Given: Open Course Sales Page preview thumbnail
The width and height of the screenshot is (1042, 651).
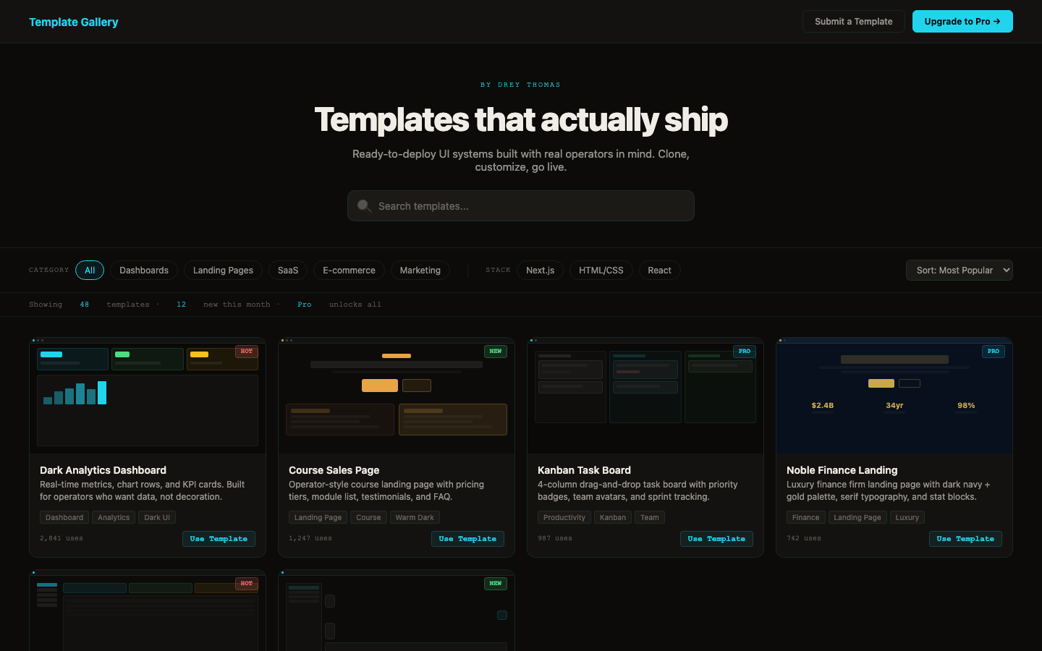Looking at the screenshot, I should [x=397, y=396].
